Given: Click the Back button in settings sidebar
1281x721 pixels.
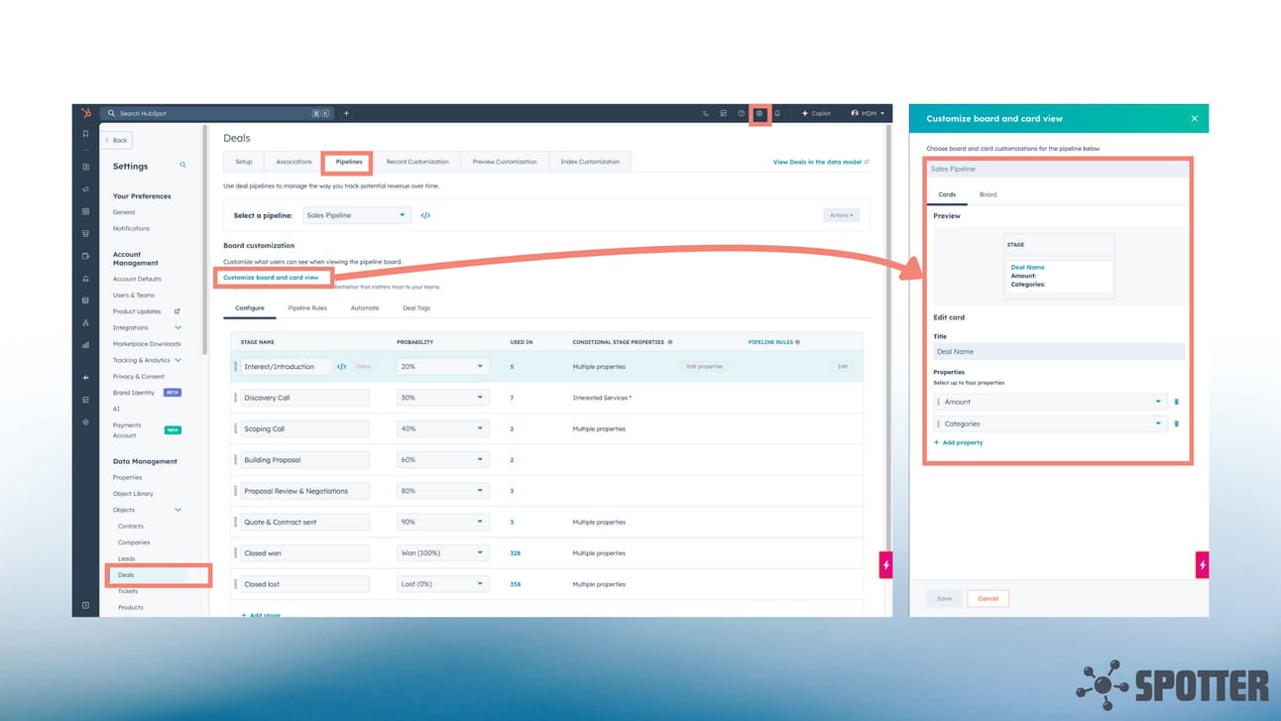Looking at the screenshot, I should point(117,140).
